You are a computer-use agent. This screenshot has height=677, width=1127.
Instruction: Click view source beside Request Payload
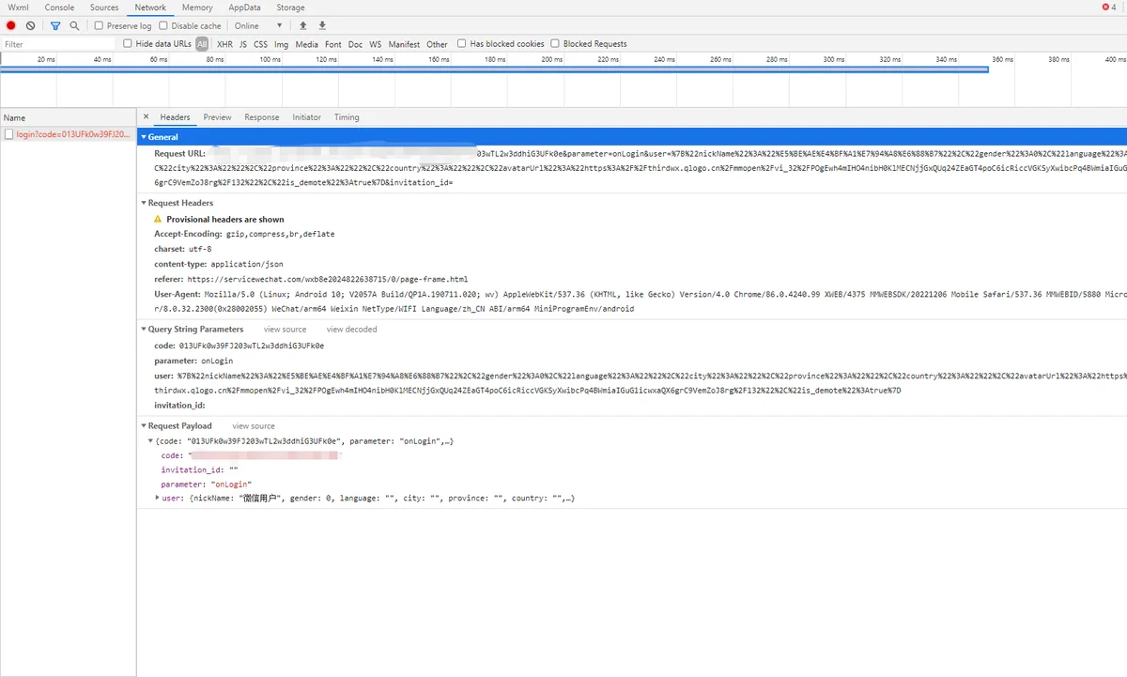pyautogui.click(x=254, y=426)
